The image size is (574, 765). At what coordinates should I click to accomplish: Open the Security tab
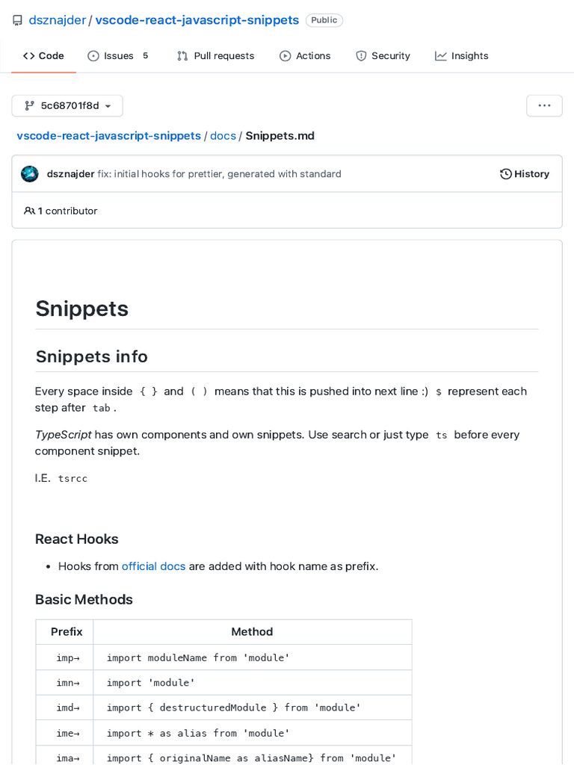pyautogui.click(x=383, y=56)
